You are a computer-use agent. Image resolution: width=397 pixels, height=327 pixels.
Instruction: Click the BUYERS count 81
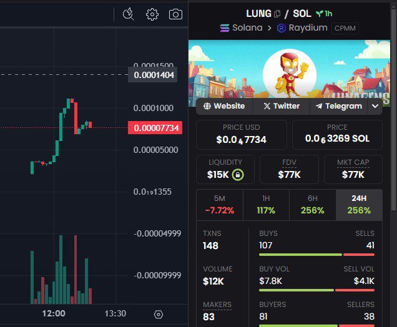pos(263,316)
